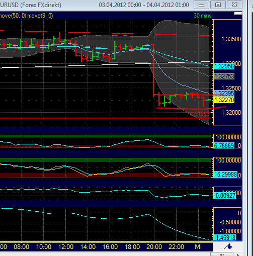Click the 100,00000 label of second indicator
The height and width of the screenshot is (256, 253).
(228, 160)
